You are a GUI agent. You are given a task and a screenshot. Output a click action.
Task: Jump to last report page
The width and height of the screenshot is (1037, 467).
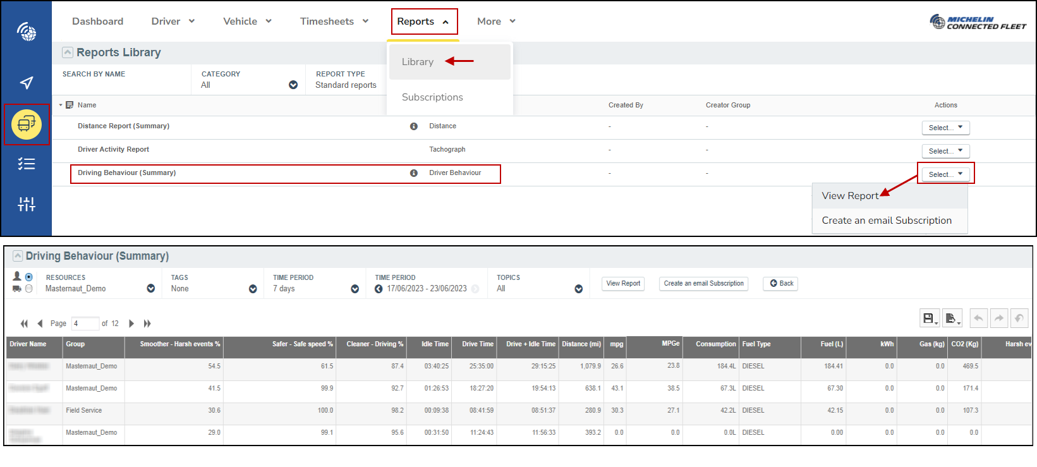click(x=147, y=324)
